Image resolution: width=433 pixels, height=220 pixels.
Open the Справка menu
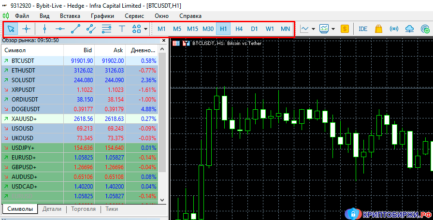(x=190, y=16)
